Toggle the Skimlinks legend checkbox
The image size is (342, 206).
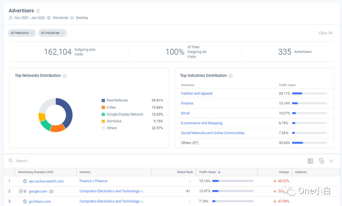[x=103, y=121]
